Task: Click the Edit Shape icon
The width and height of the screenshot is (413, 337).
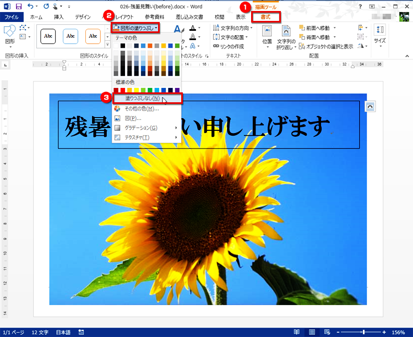Action: (x=23, y=27)
